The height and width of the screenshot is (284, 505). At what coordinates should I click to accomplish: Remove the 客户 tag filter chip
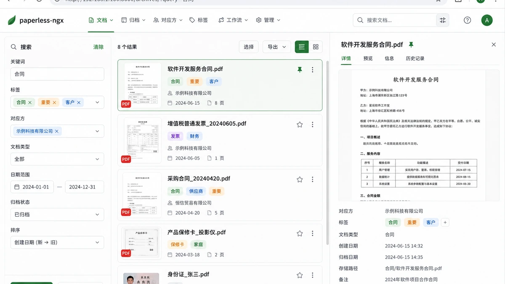(79, 102)
